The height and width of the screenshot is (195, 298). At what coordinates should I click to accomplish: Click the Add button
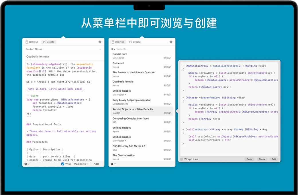pos(96,164)
